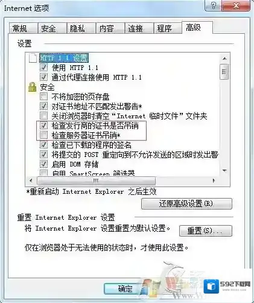The width and height of the screenshot is (254, 303).
Task: Click the security padlock icon
Action: 32,88
